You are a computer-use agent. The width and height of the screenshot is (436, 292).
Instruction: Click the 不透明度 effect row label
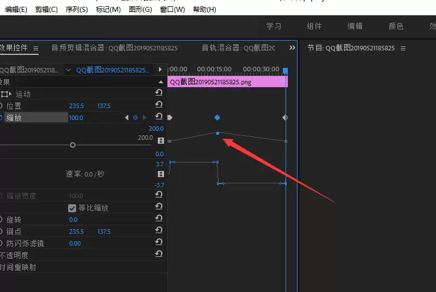[x=14, y=255]
